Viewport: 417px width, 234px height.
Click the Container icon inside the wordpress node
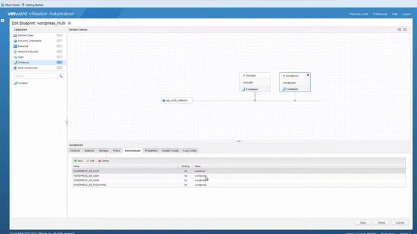pyautogui.click(x=284, y=89)
